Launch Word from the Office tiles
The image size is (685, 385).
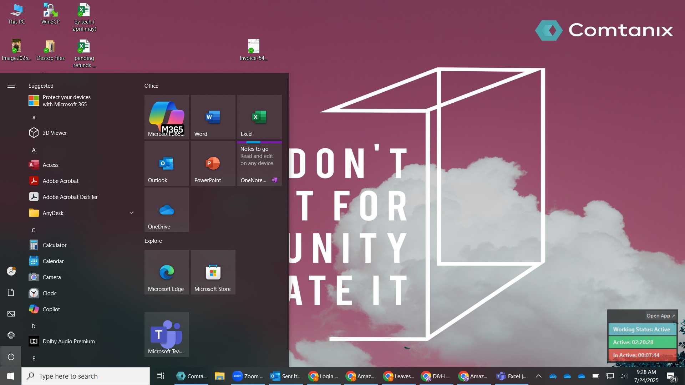(213, 117)
